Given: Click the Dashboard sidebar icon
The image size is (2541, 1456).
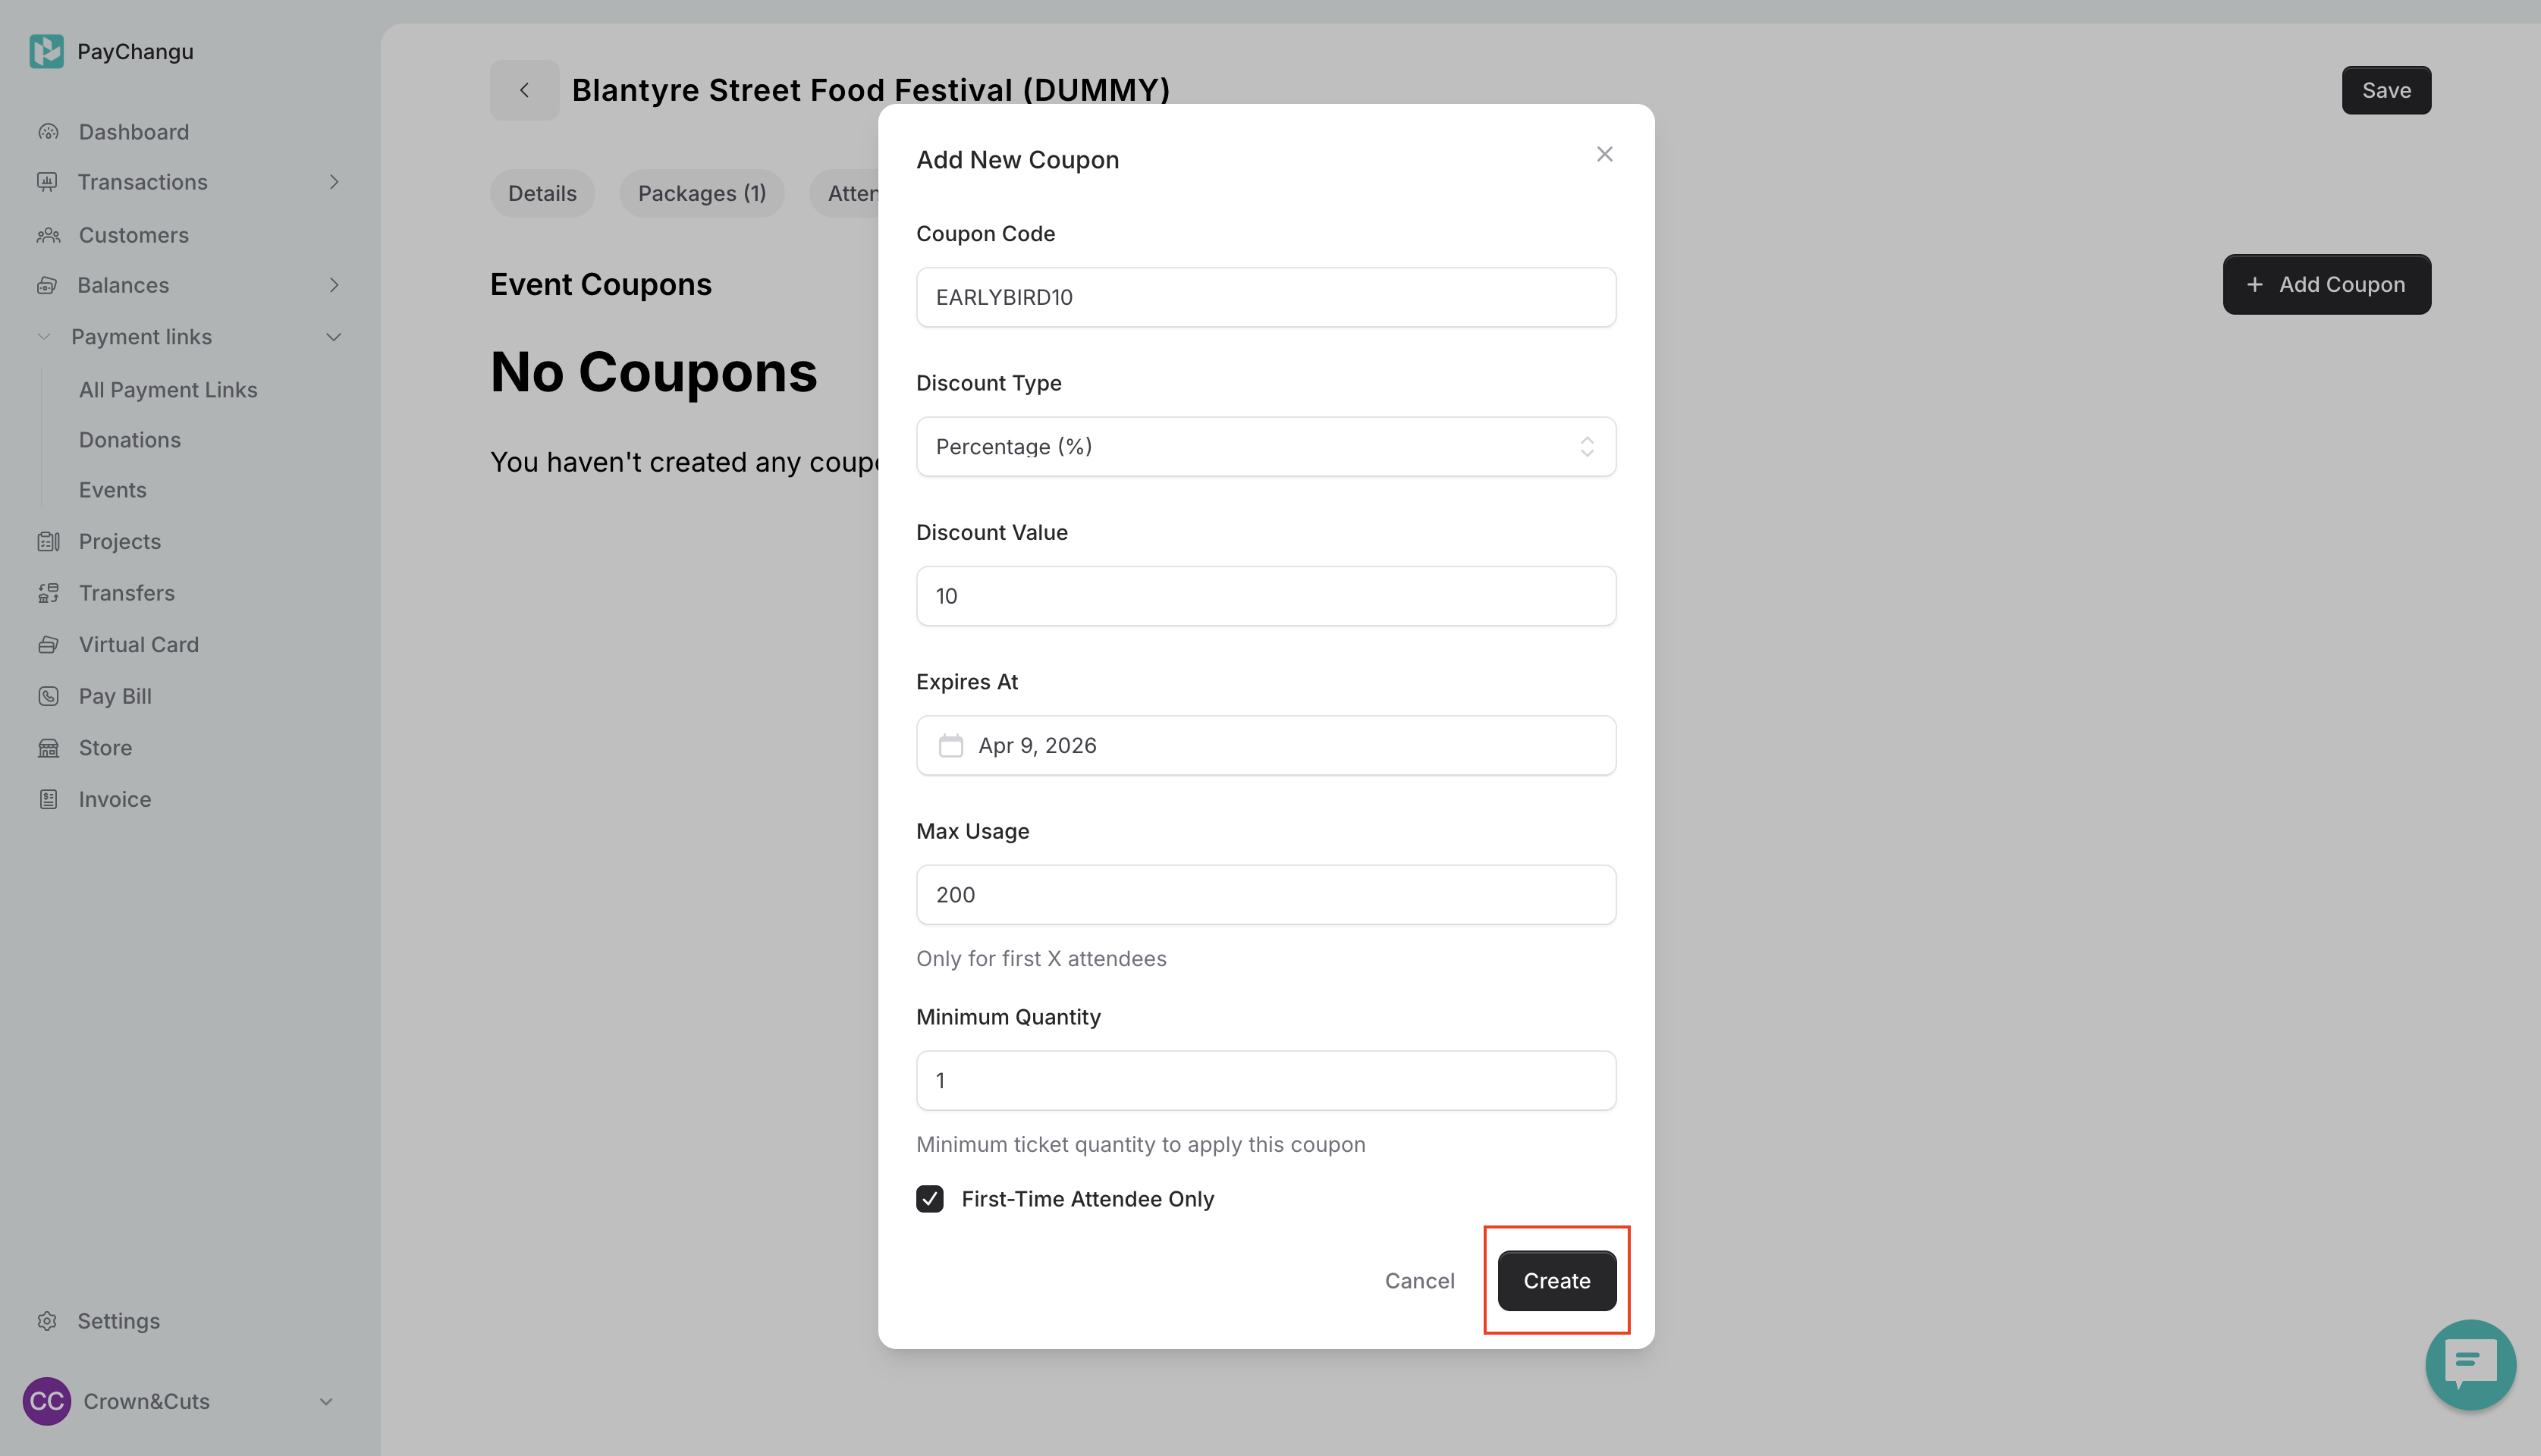Looking at the screenshot, I should (x=48, y=132).
